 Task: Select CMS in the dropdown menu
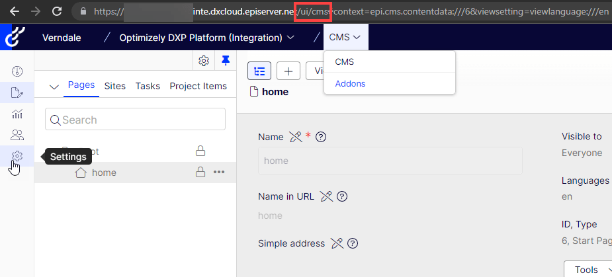click(x=390, y=62)
